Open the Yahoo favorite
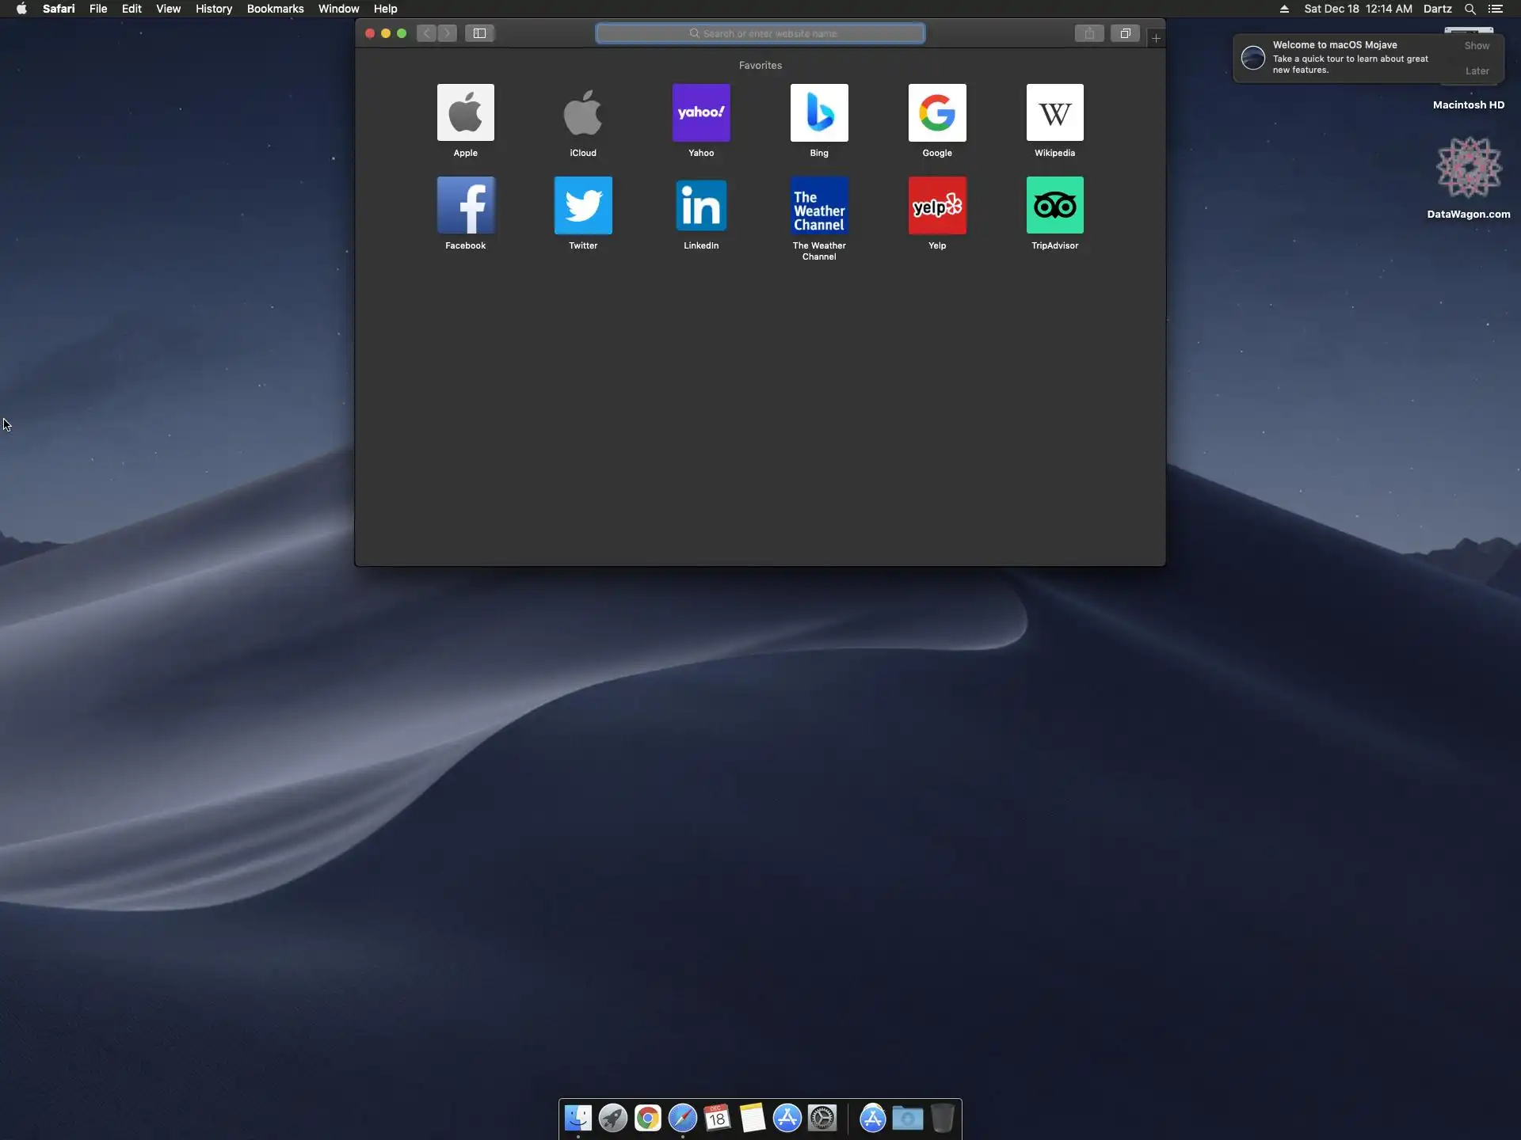 click(x=701, y=113)
